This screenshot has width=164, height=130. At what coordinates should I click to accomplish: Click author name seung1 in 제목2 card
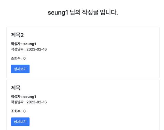30,44
